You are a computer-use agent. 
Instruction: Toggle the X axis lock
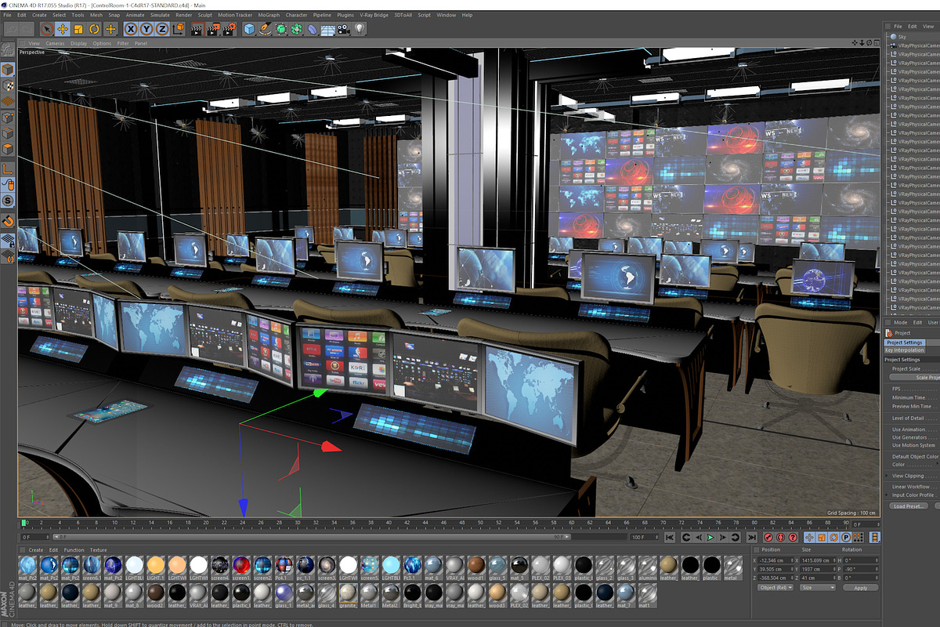(131, 29)
